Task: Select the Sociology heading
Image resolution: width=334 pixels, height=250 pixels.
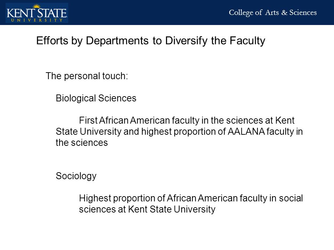Action: [76, 176]
